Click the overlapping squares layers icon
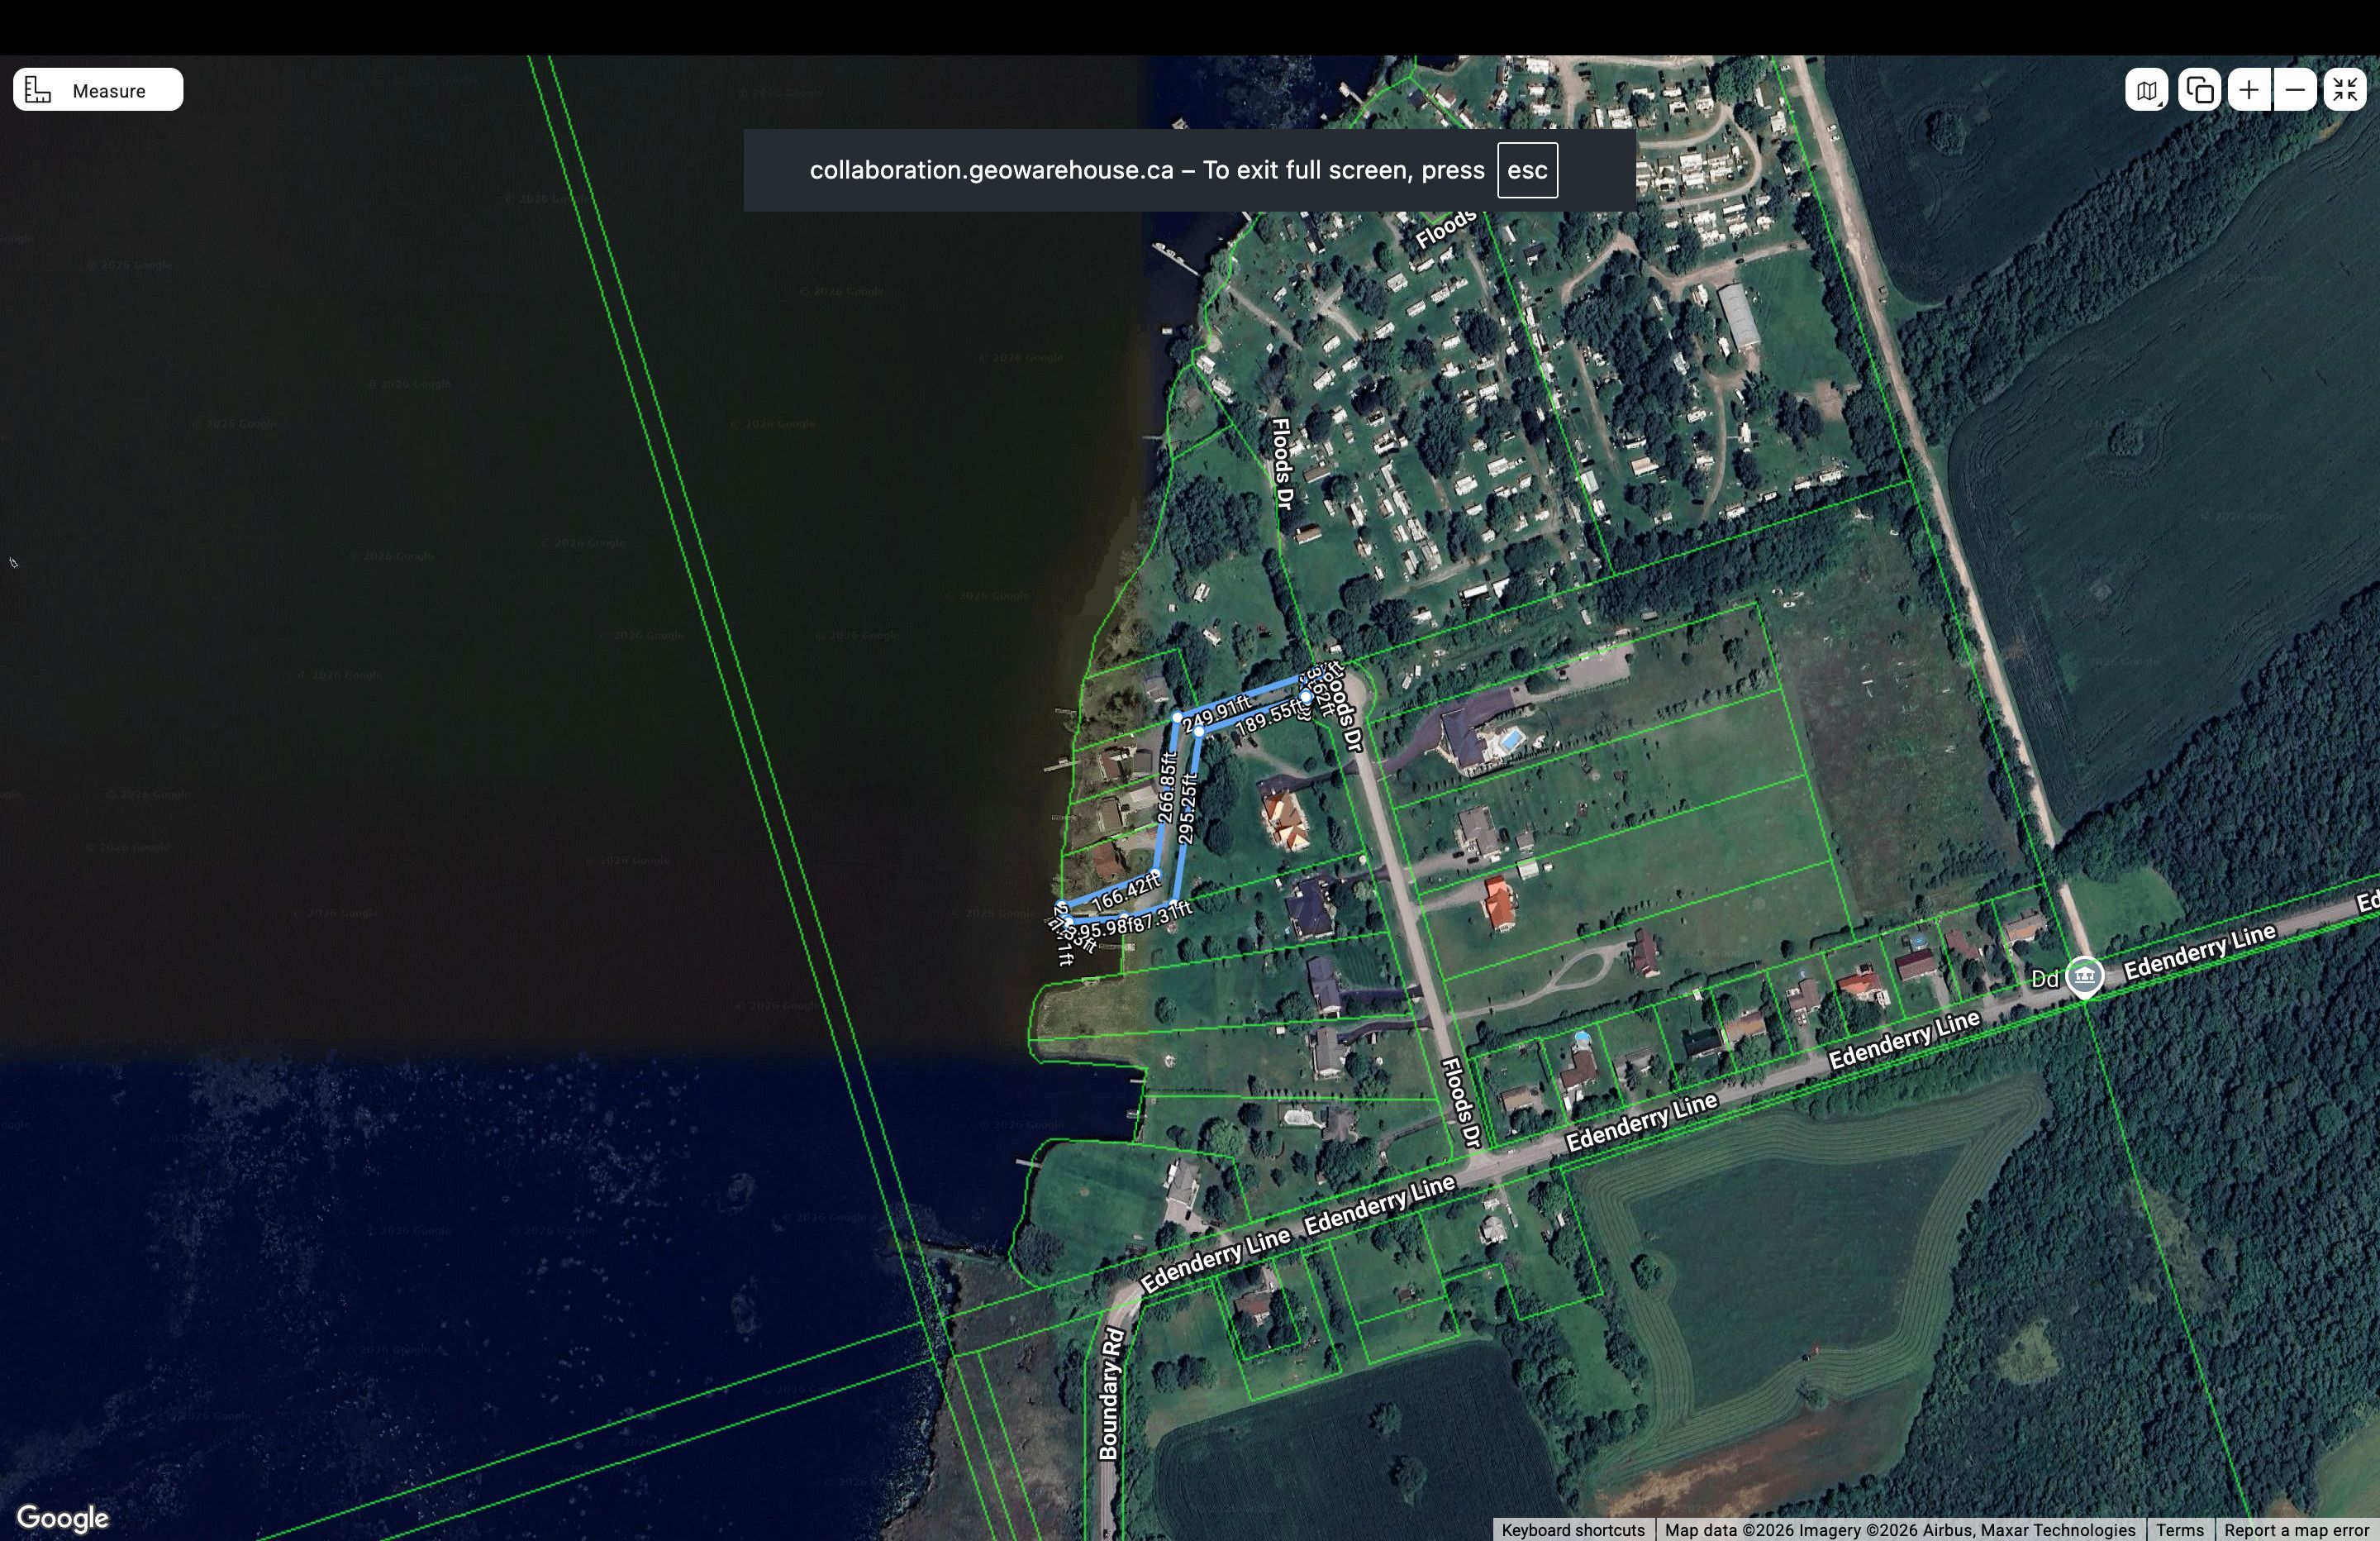Screen dimensions: 2380x1541 (x=2199, y=90)
